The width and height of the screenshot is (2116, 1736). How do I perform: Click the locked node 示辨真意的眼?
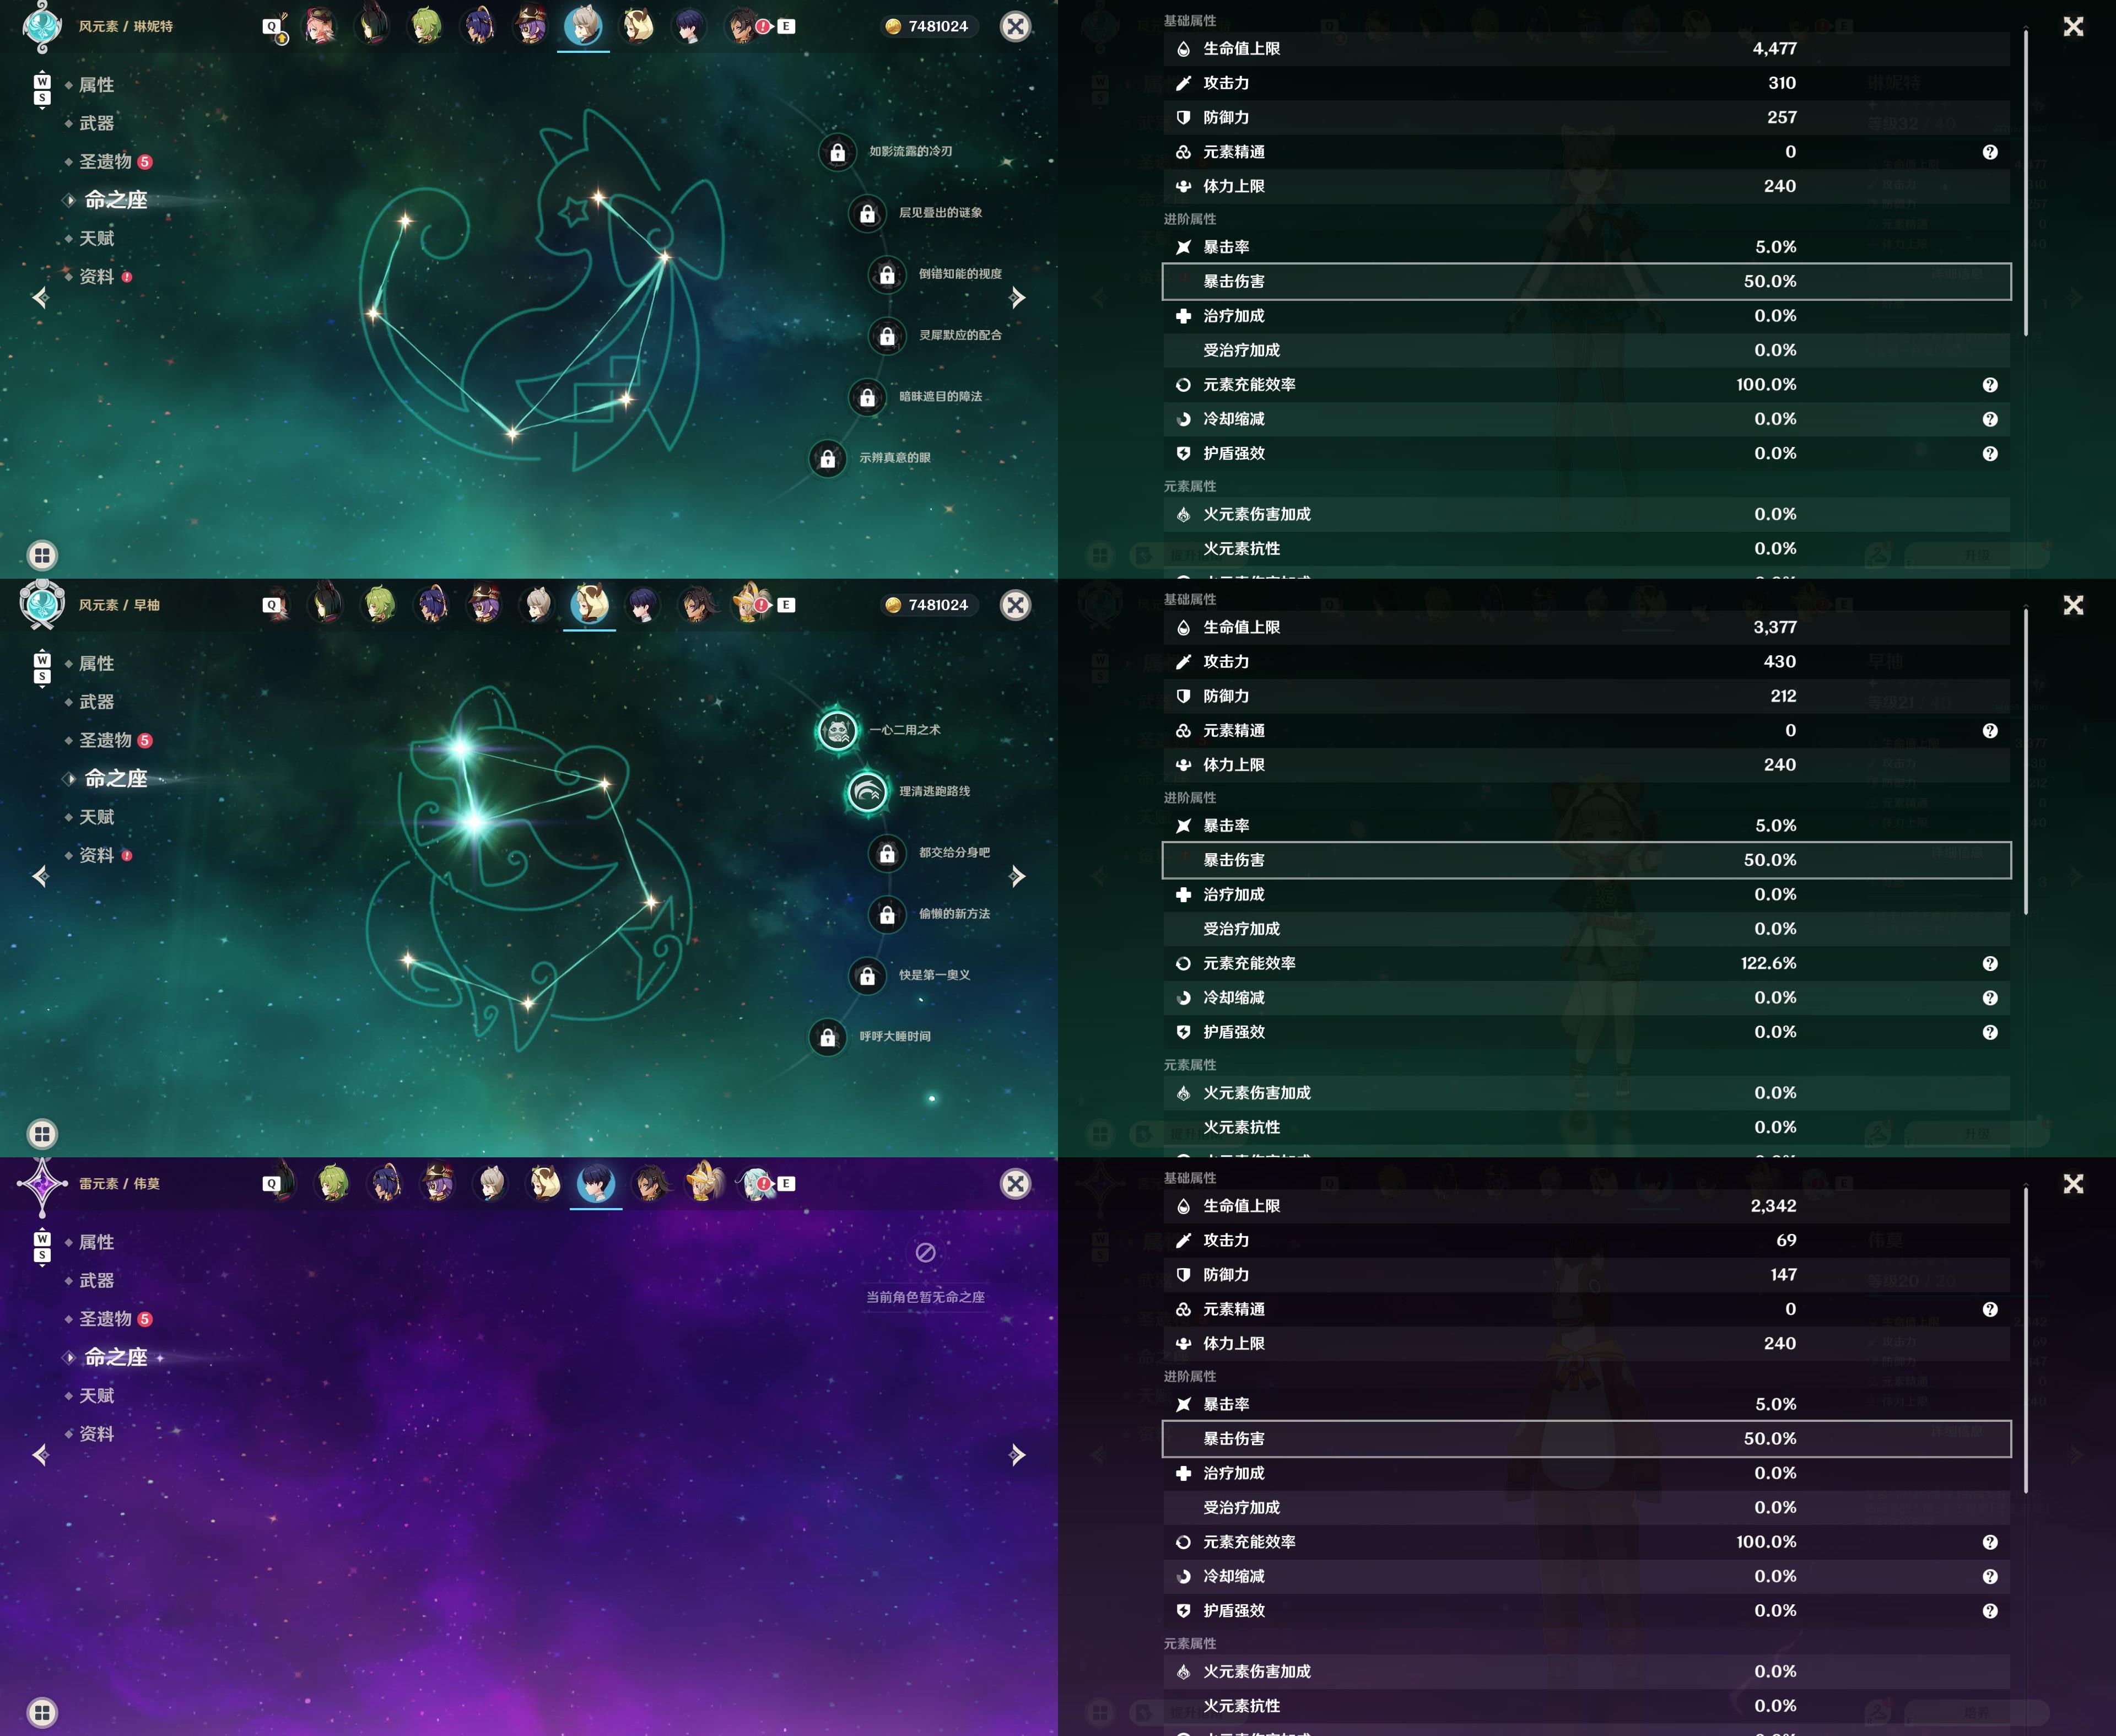tap(827, 458)
